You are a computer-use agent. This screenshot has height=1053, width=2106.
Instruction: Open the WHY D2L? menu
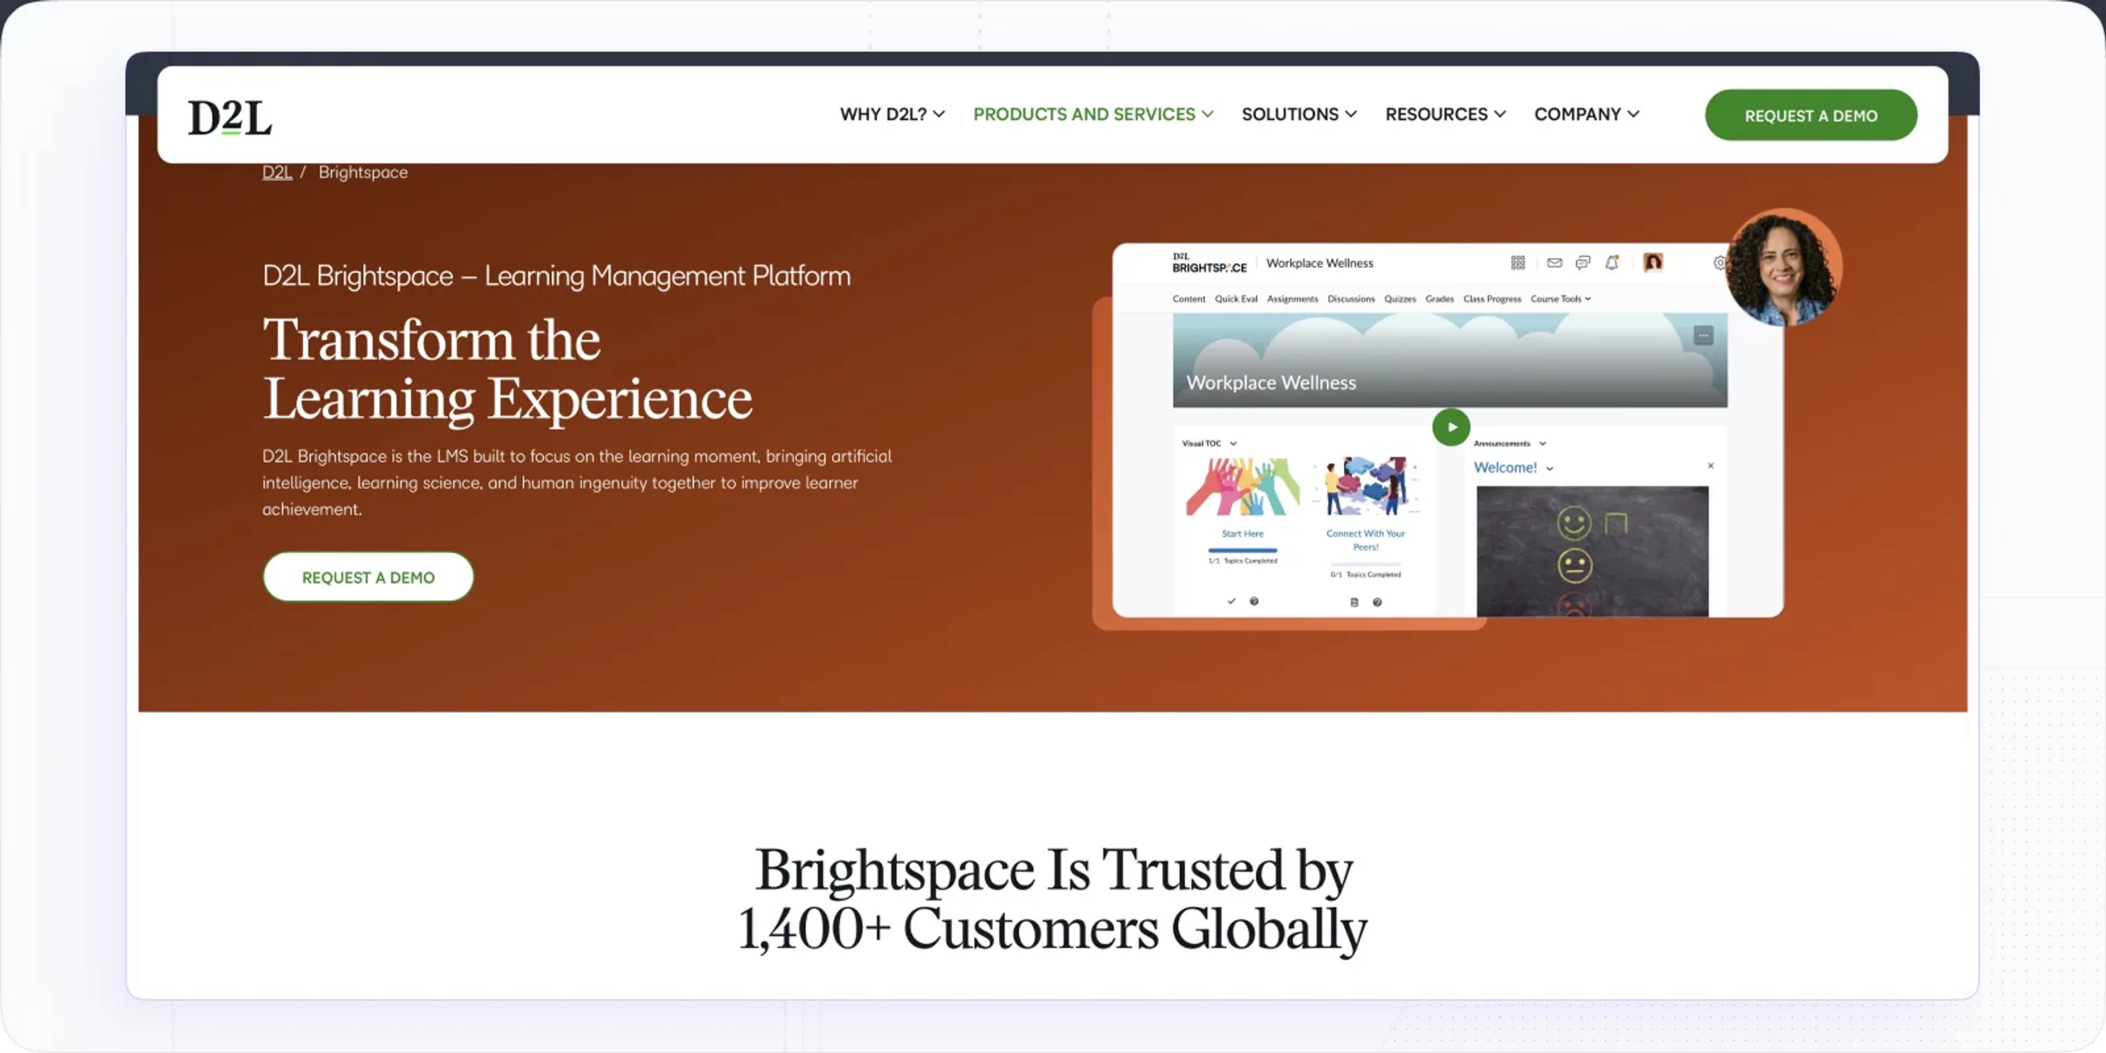pos(892,115)
